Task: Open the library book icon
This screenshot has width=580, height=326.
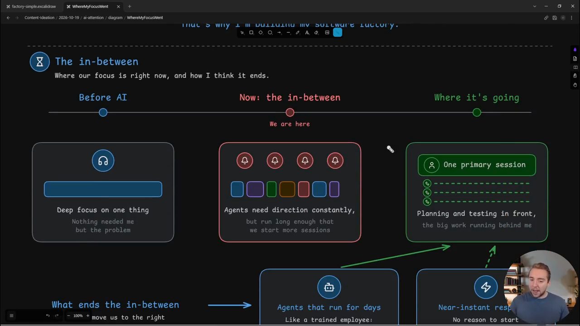Action: [x=575, y=67]
